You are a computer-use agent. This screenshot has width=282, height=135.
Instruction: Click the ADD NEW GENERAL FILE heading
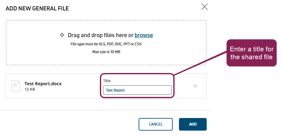[x=37, y=8]
